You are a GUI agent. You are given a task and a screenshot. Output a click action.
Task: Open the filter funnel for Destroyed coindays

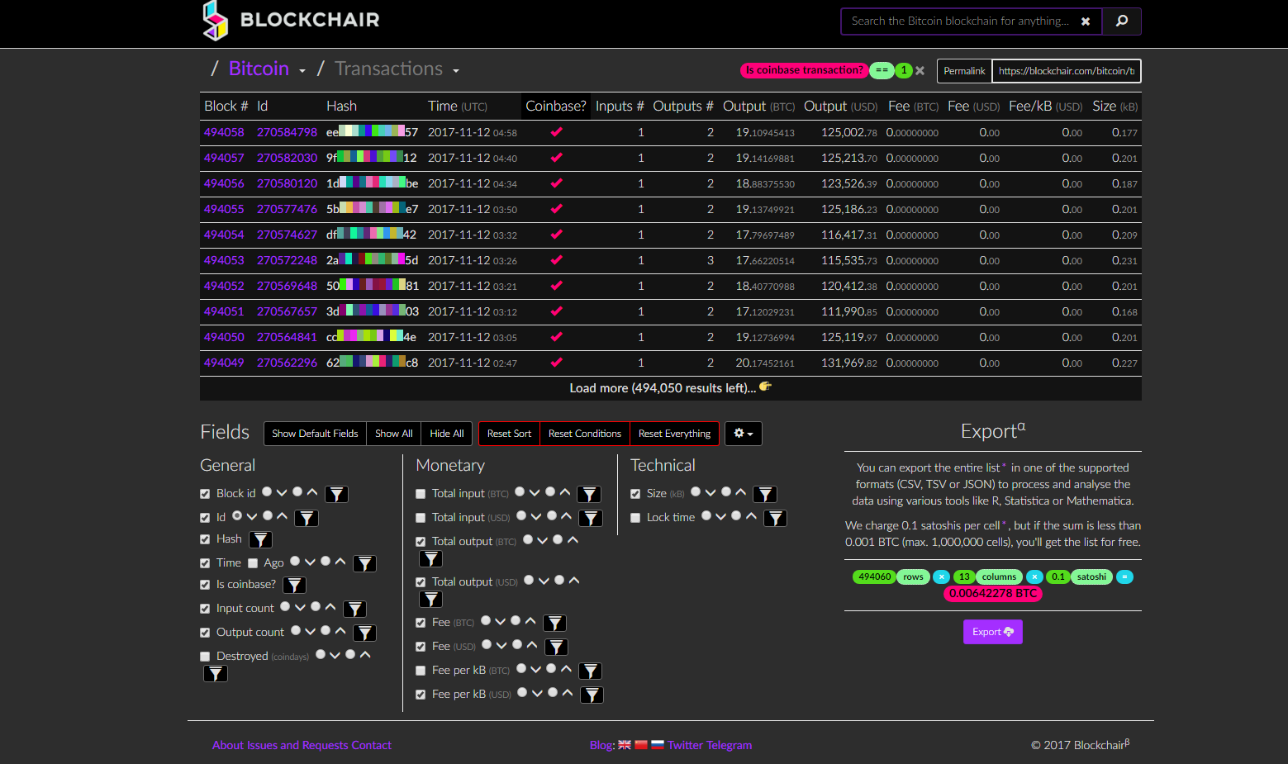click(215, 674)
